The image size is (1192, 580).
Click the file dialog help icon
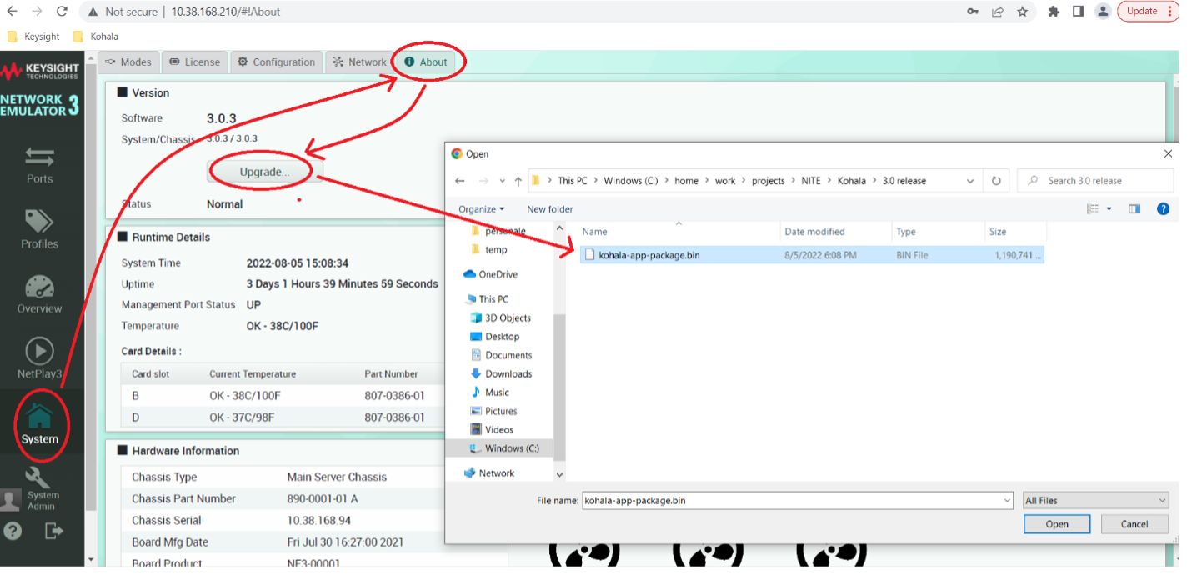click(x=1164, y=209)
